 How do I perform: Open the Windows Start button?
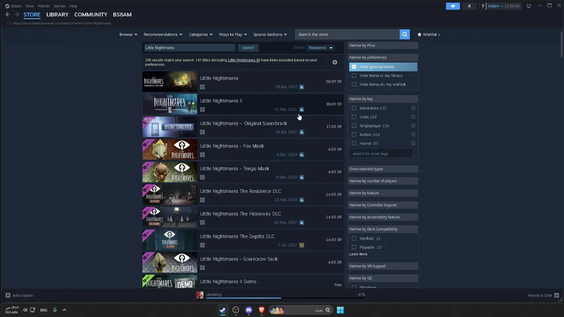340,310
